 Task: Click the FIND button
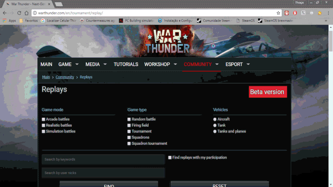[x=109, y=184]
